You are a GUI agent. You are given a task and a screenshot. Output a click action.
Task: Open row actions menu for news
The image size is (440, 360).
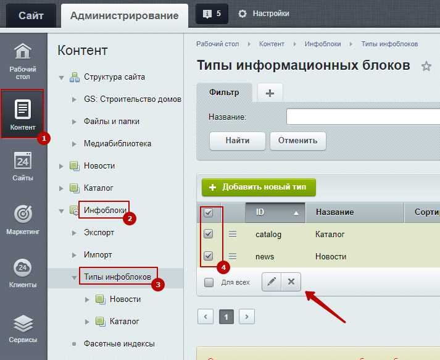pos(233,256)
